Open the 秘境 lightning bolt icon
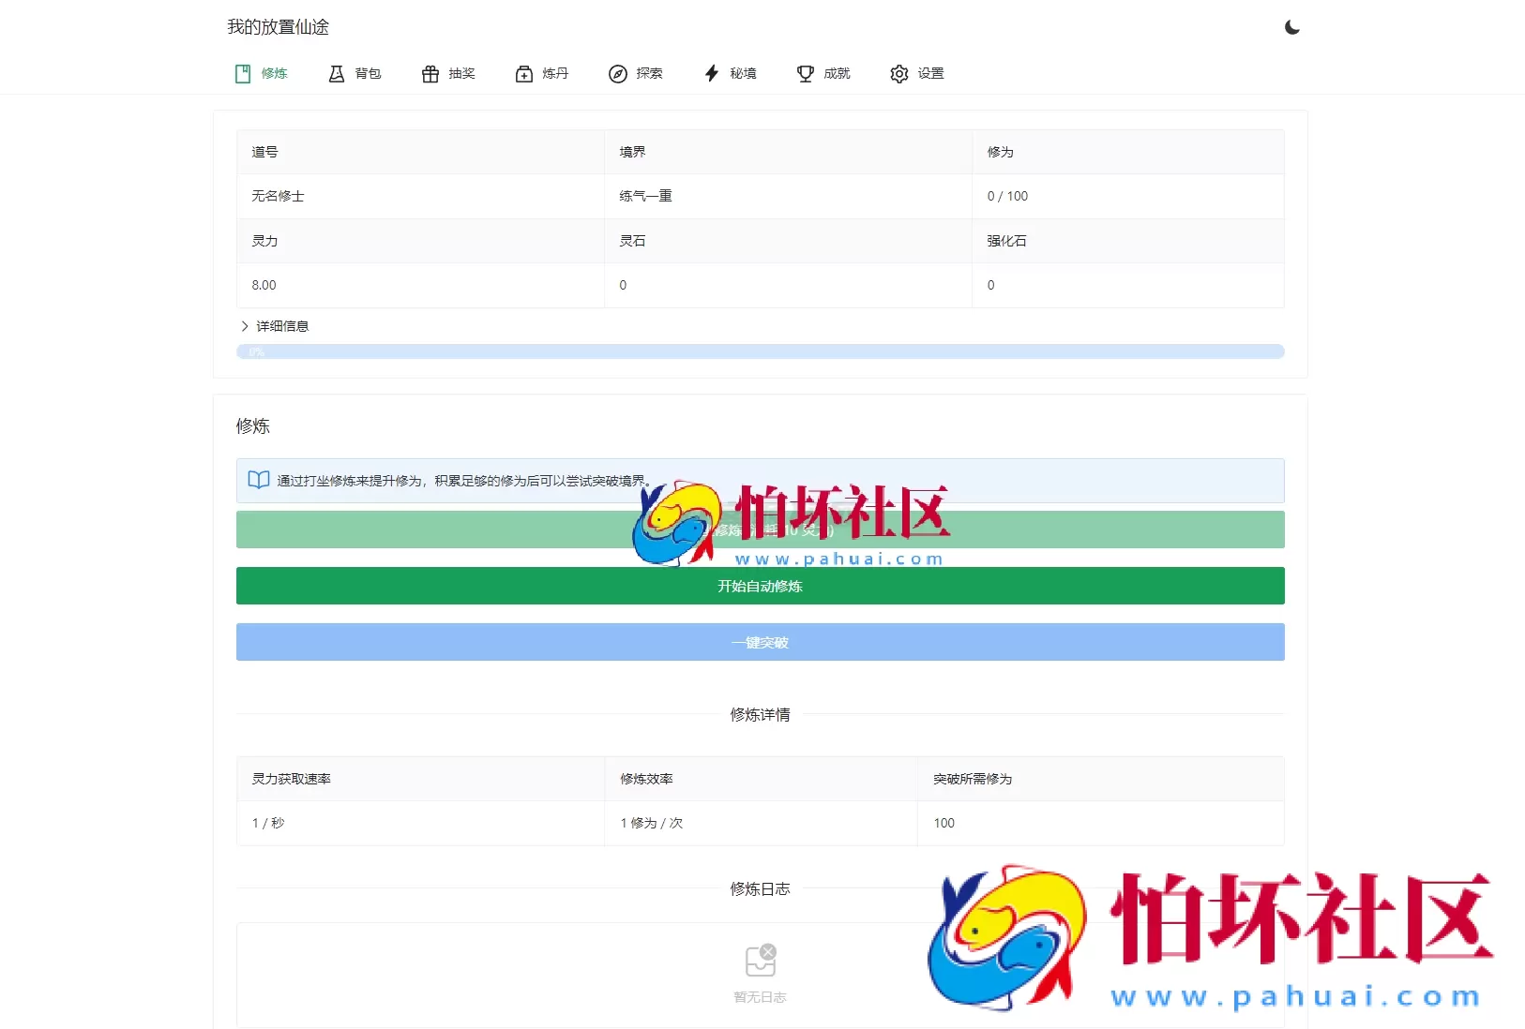 (x=711, y=73)
